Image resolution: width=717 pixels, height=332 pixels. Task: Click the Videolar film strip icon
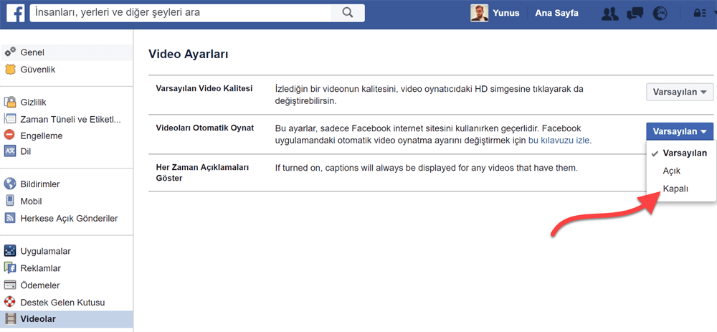click(x=10, y=319)
